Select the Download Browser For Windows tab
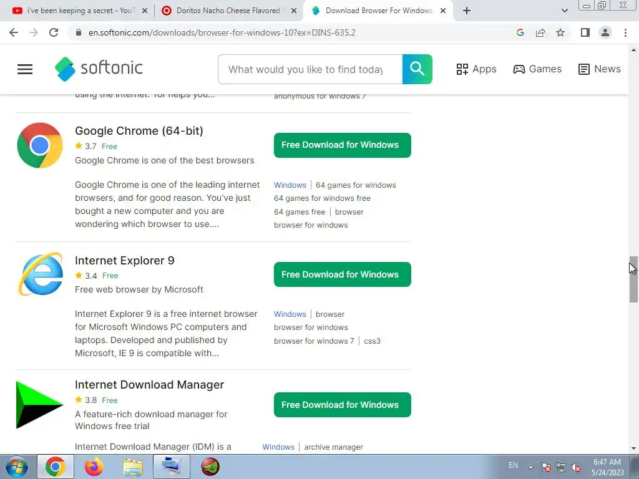Viewport: 639px width, 479px height. [x=373, y=11]
